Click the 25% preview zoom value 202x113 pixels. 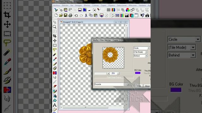(x=113, y=73)
